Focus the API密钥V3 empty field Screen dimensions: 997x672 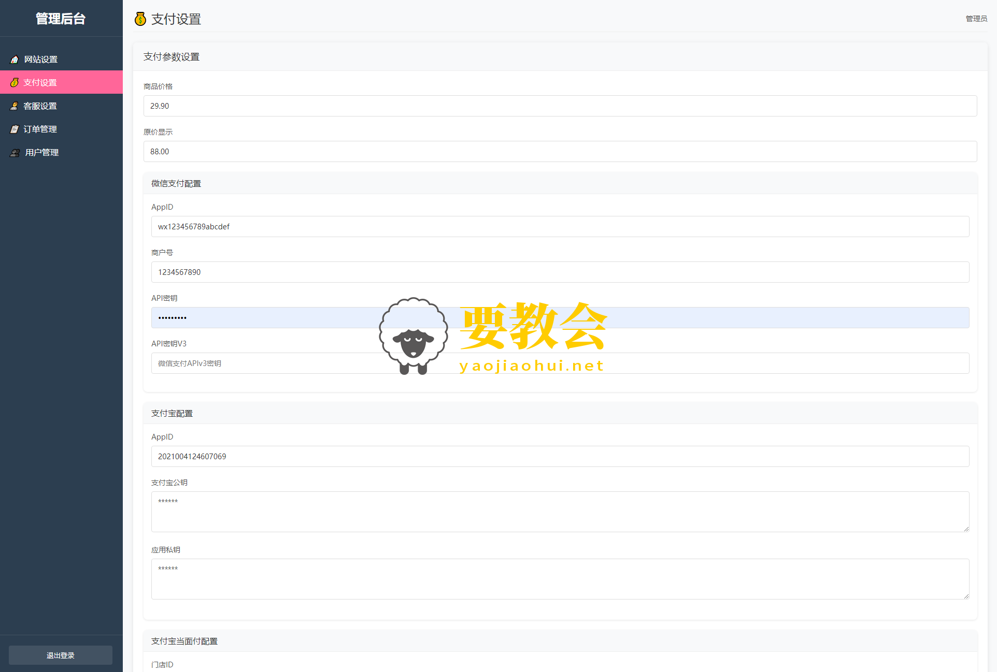click(x=560, y=363)
